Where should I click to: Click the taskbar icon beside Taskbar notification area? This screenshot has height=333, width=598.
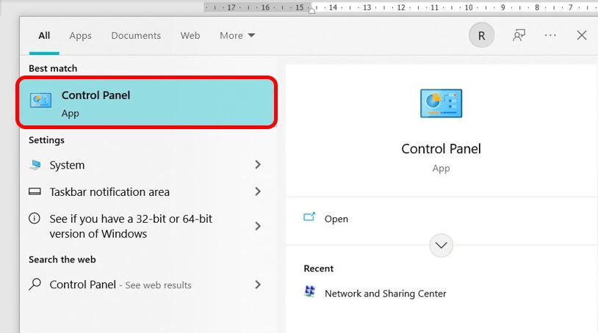pos(35,191)
